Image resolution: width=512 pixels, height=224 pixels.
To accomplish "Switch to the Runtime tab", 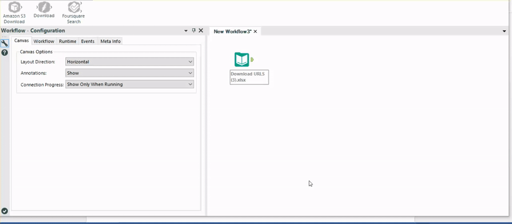I will point(68,42).
